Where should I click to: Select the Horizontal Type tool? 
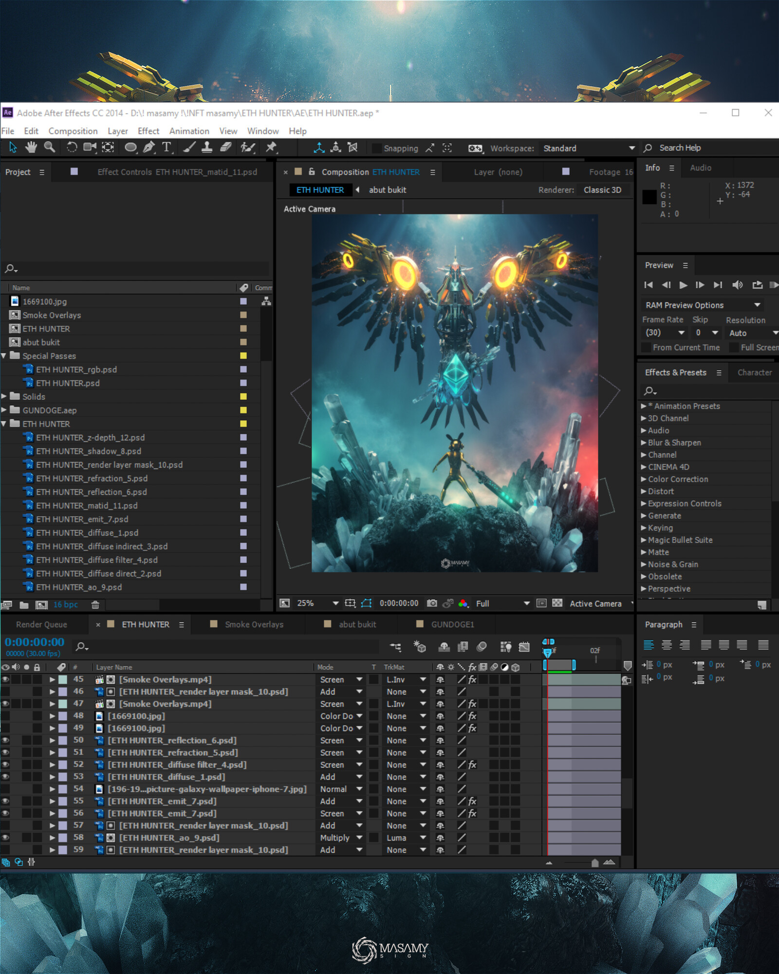[167, 148]
